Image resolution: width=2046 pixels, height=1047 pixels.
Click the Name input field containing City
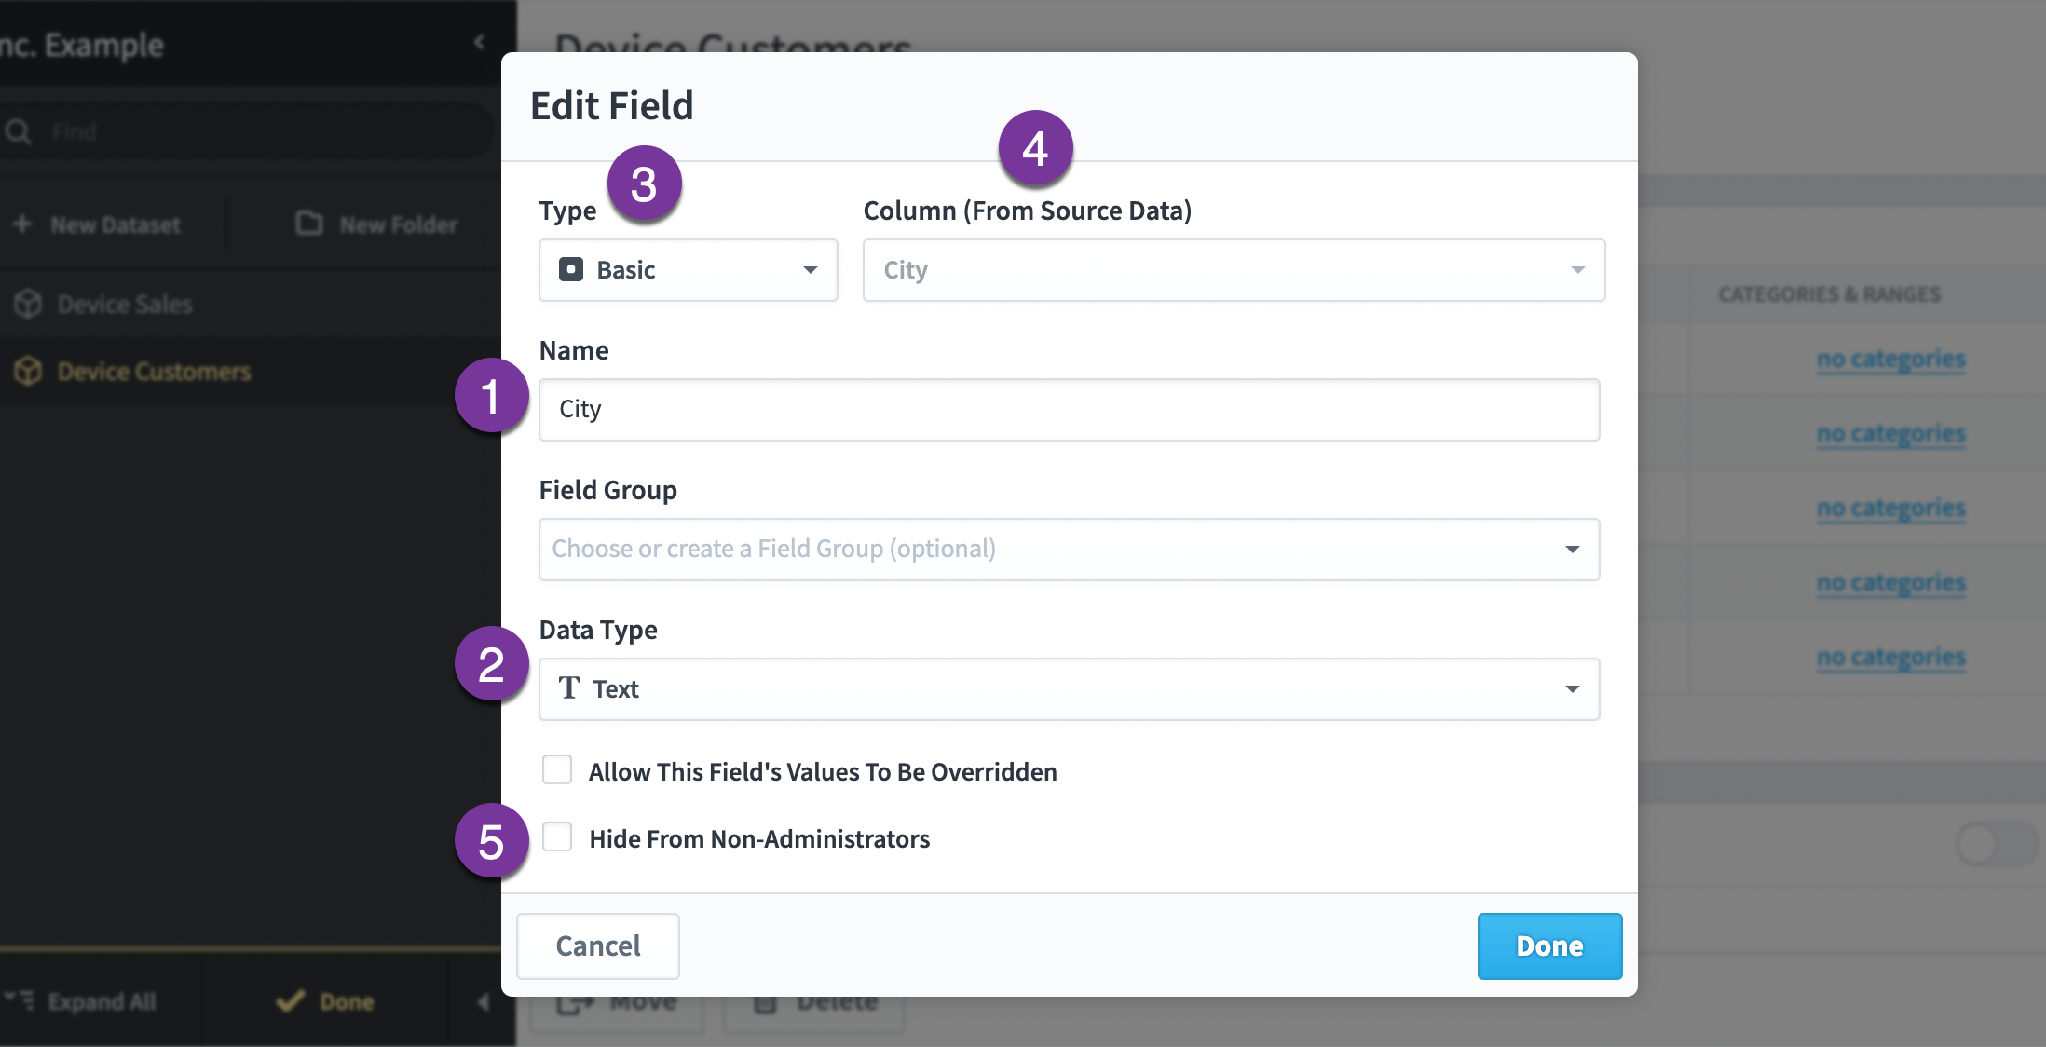coord(1070,410)
